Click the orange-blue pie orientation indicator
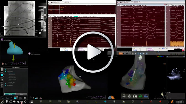The width and height of the screenshot is (186, 104). click(111, 97)
